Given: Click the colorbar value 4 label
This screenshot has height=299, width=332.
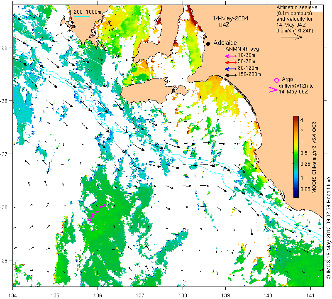Looking at the screenshot, I should click(x=302, y=120).
